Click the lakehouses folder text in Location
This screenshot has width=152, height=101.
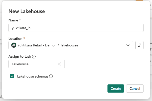tap(69, 45)
